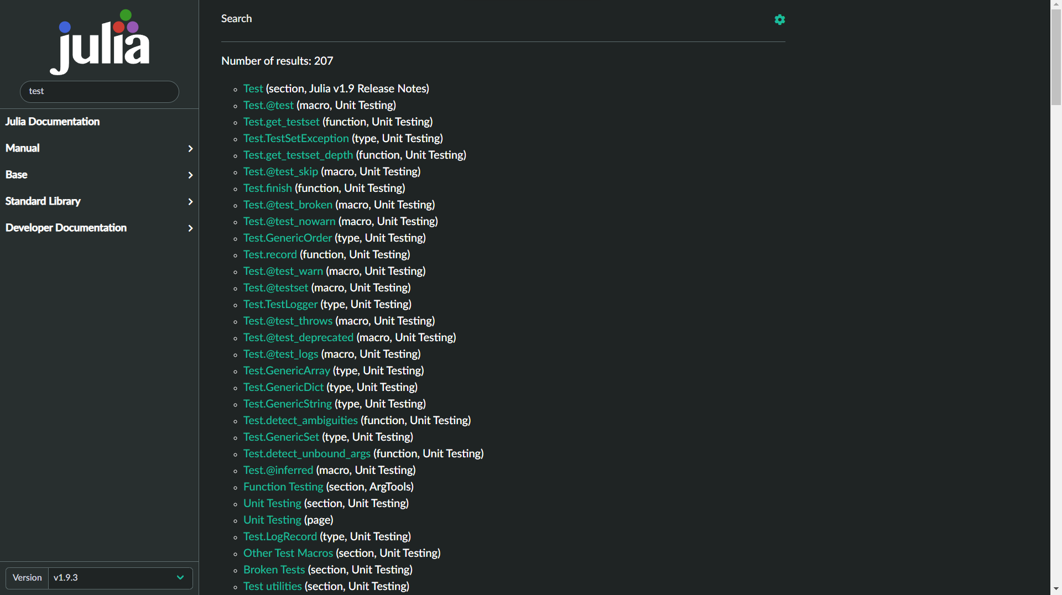
Task: Open Unit Testing section result
Action: pyautogui.click(x=272, y=504)
